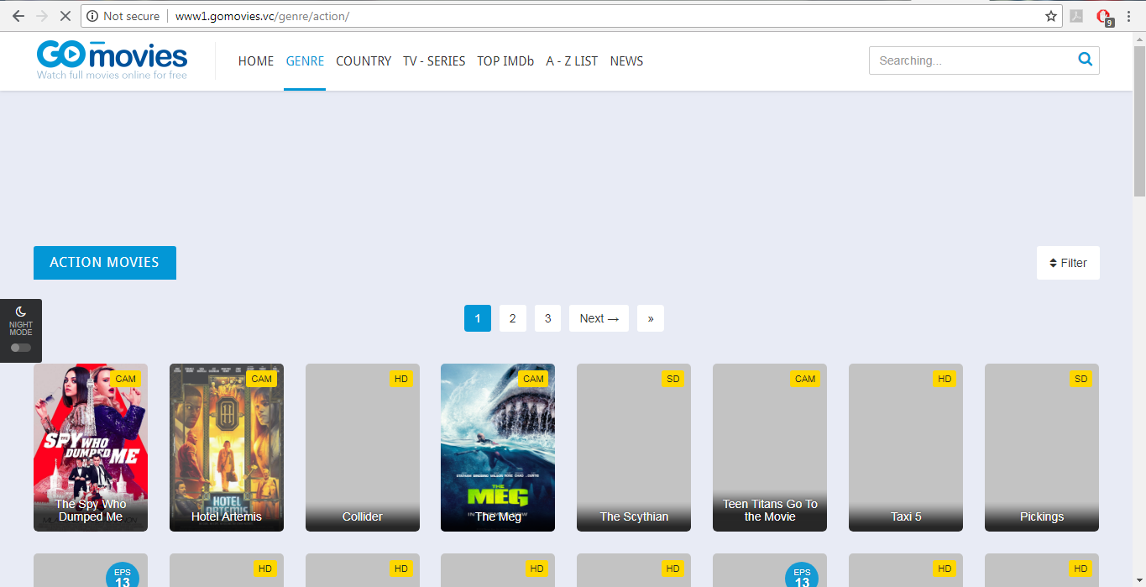1146x587 pixels.
Task: Click SD badge on The Scythian
Action: 673,379
